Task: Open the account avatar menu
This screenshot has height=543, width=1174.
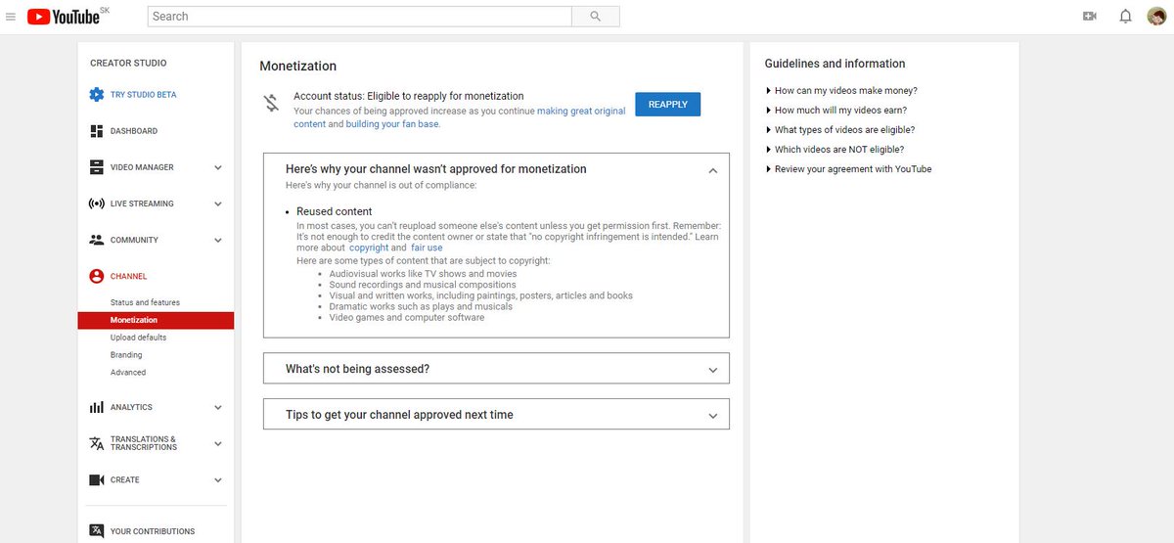Action: pos(1156,17)
